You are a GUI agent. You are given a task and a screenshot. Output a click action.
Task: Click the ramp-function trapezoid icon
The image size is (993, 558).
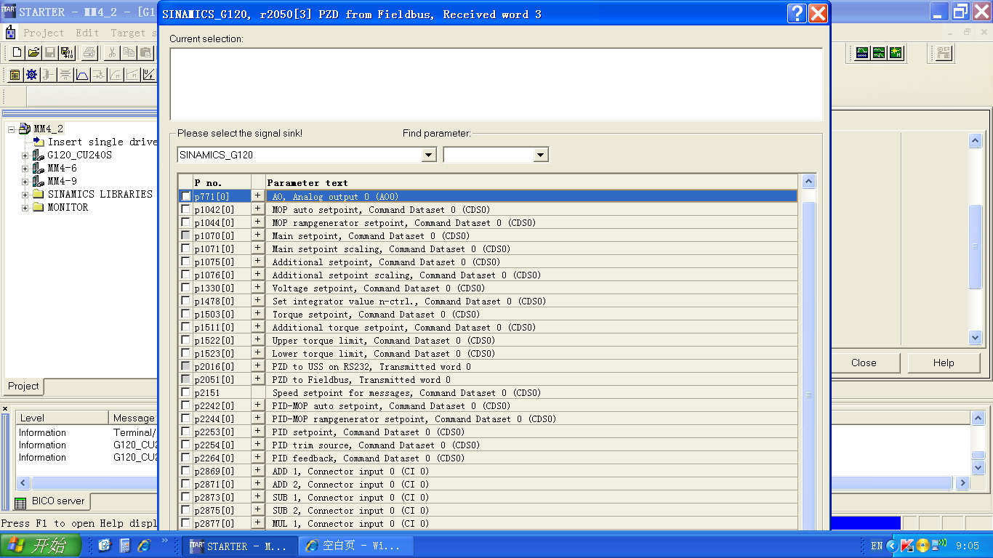click(81, 74)
